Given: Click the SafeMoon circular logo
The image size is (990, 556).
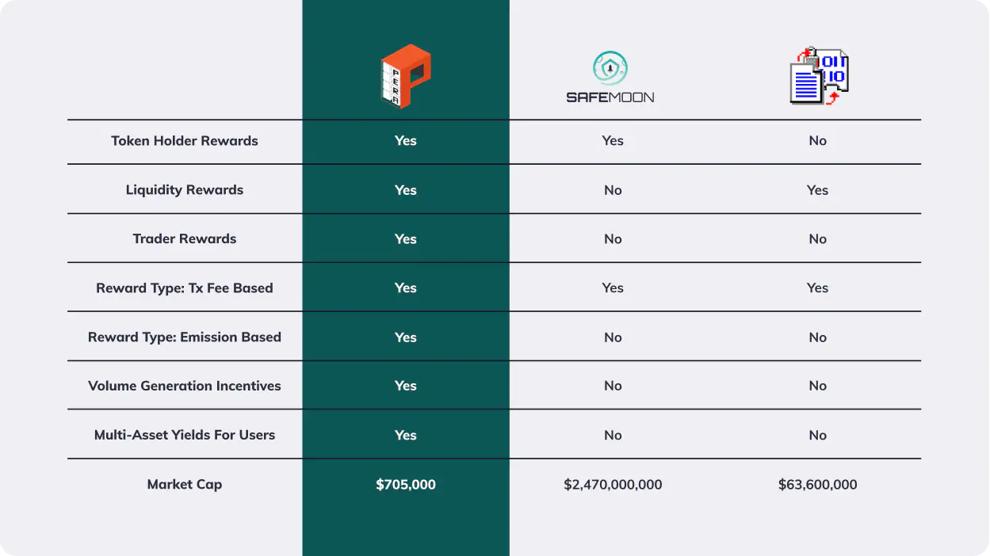Looking at the screenshot, I should pos(610,69).
